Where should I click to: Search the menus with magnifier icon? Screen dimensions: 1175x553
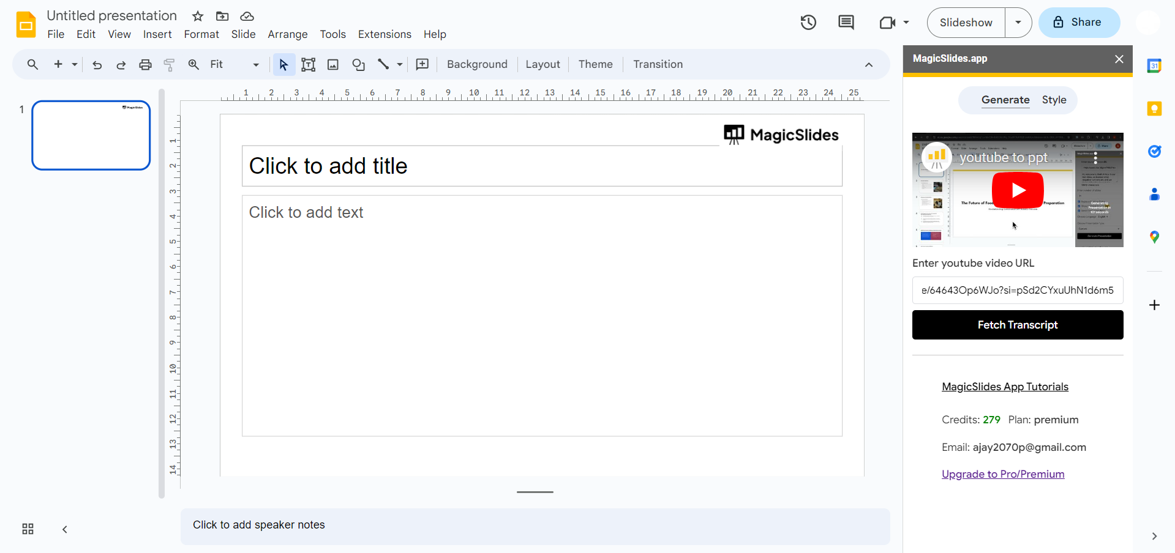pos(32,64)
